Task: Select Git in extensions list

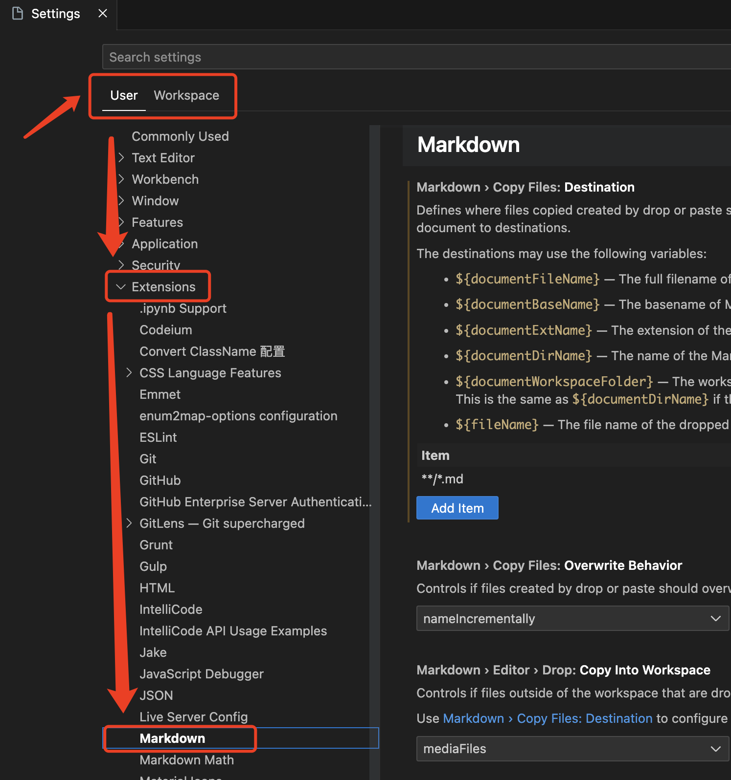Action: [148, 459]
